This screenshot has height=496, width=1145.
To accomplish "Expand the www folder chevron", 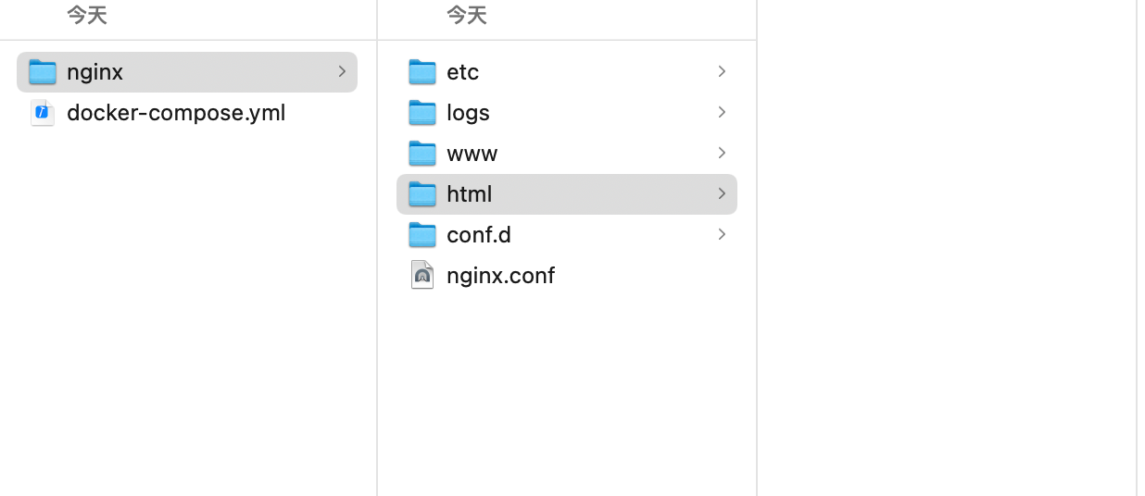I will (x=722, y=153).
